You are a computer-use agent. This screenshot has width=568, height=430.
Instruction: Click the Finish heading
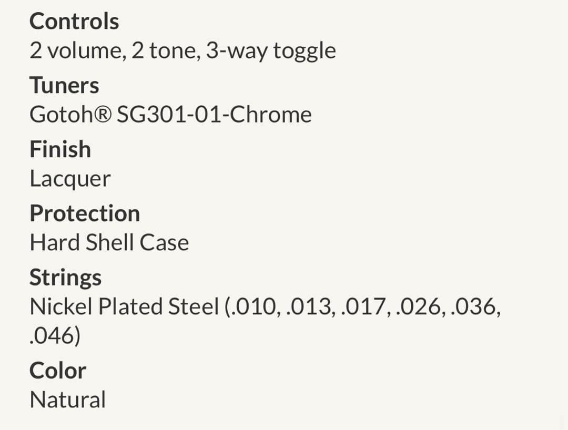pyautogui.click(x=60, y=150)
